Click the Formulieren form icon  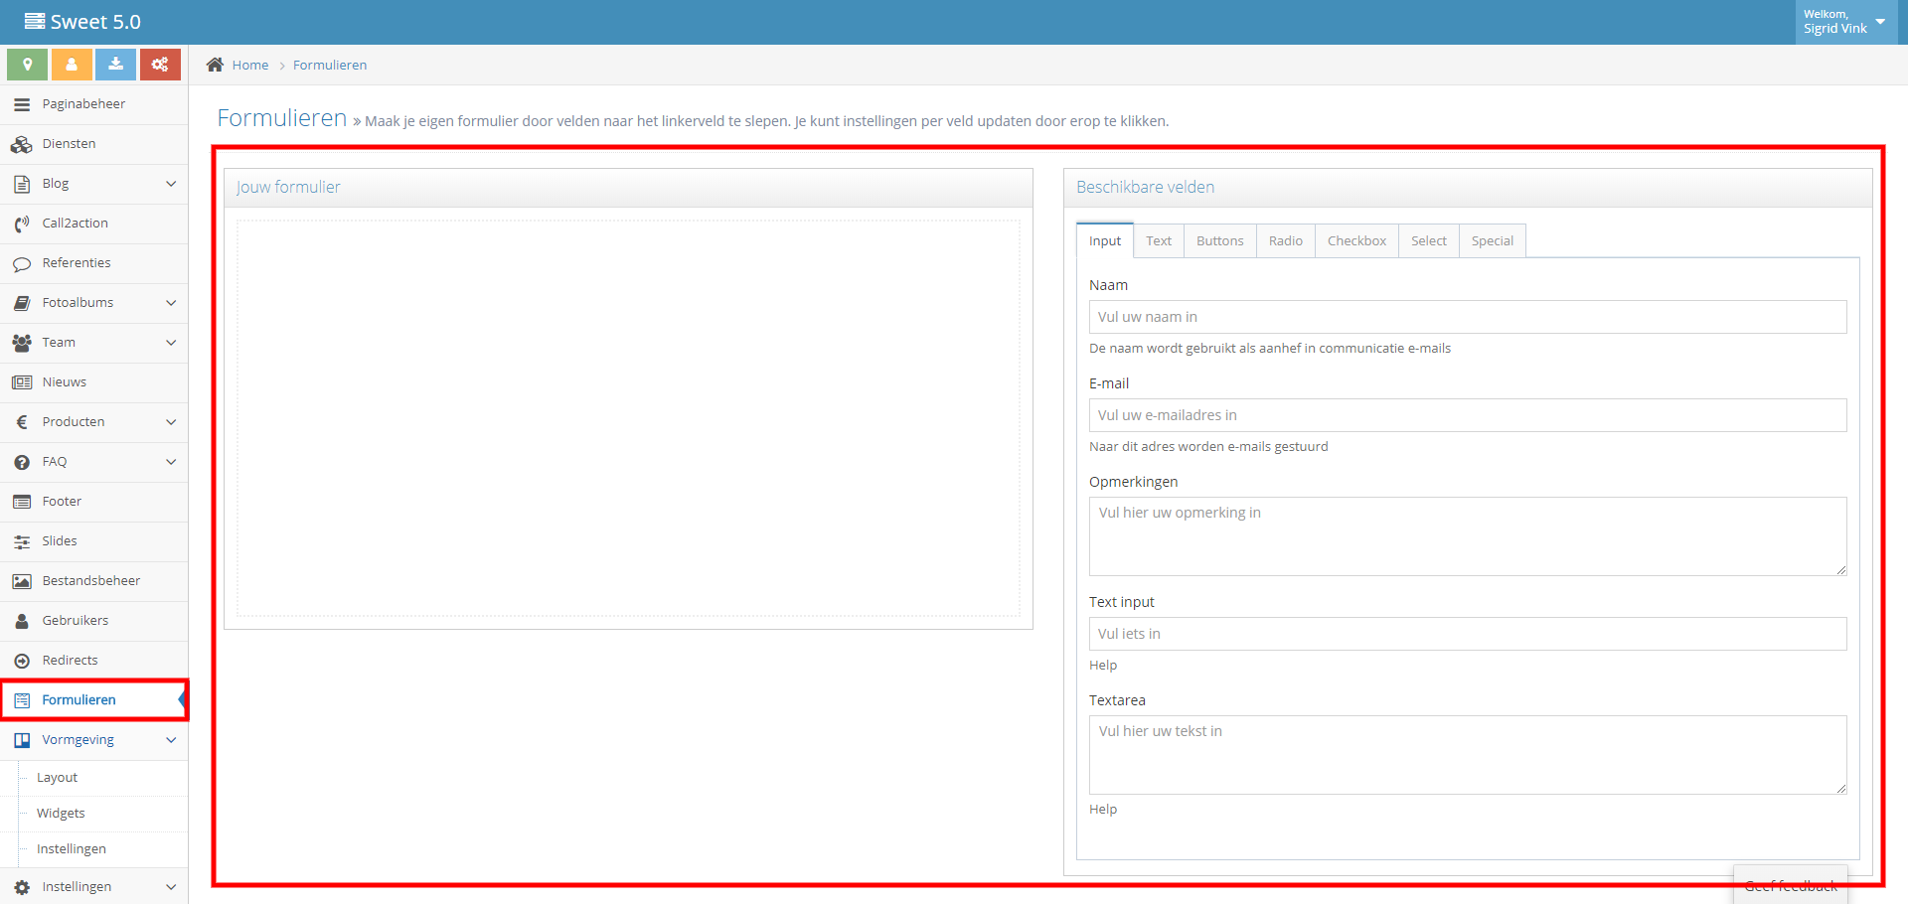click(x=22, y=700)
